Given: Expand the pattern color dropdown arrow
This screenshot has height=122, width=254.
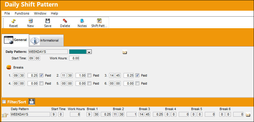Looking at the screenshot, I should point(89,52).
